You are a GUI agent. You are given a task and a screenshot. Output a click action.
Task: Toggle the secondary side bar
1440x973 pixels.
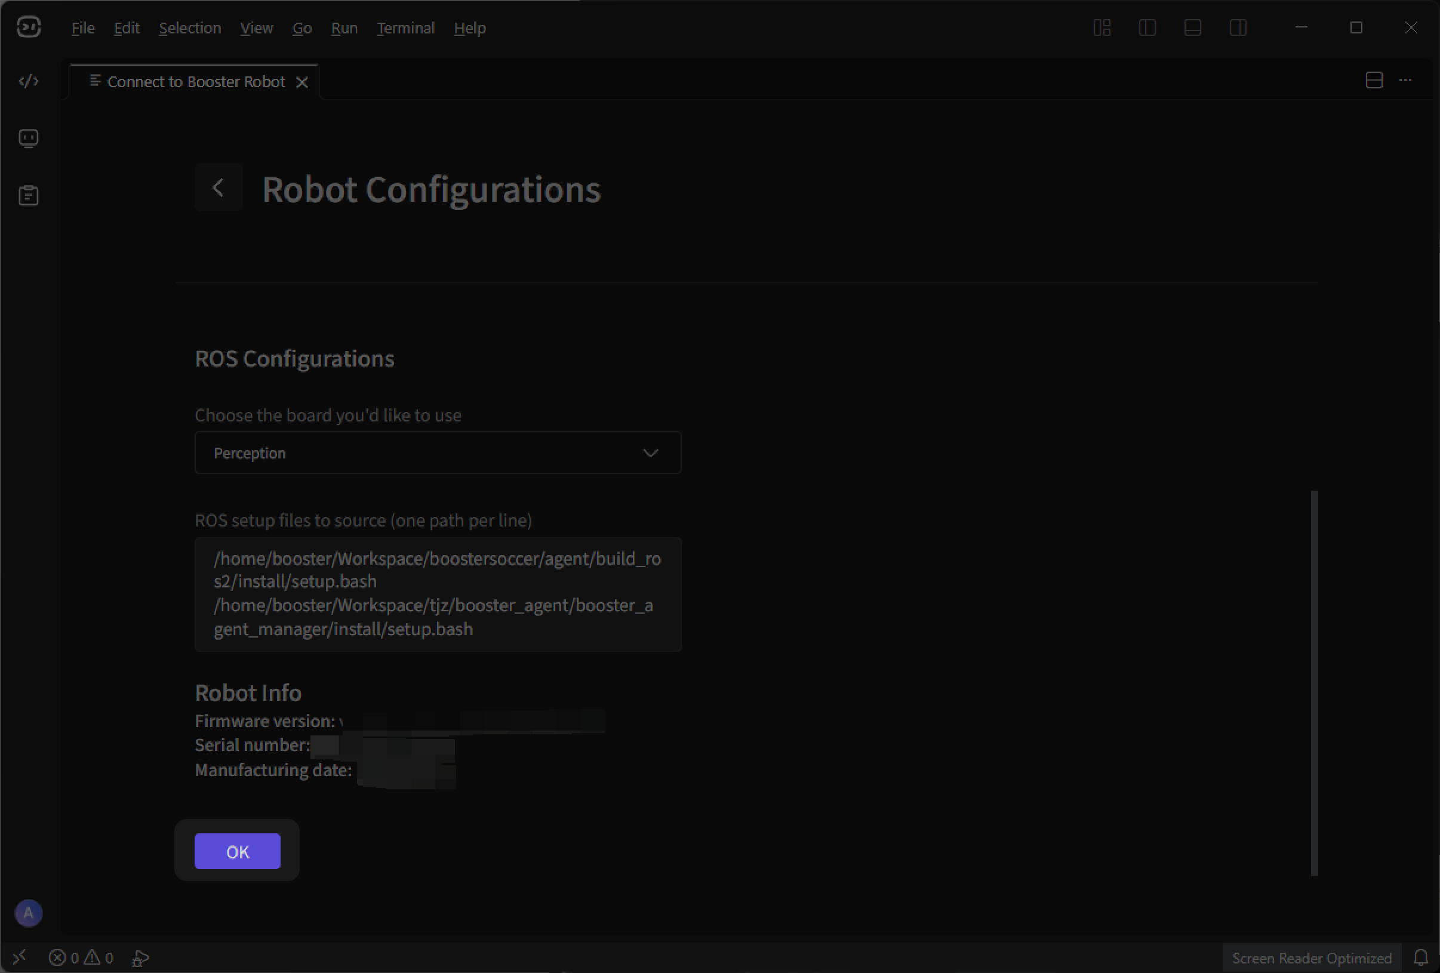tap(1238, 28)
